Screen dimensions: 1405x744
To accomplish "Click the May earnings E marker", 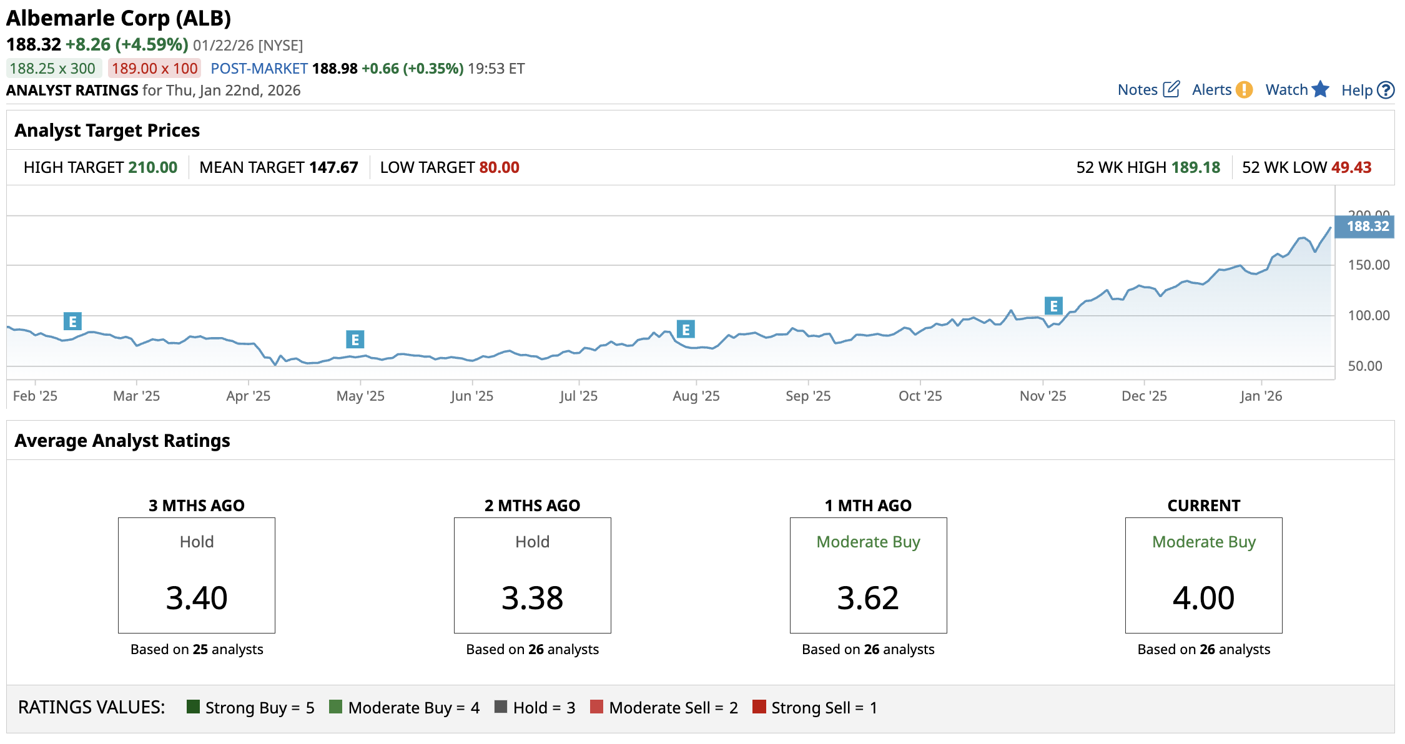I will pyautogui.click(x=355, y=340).
